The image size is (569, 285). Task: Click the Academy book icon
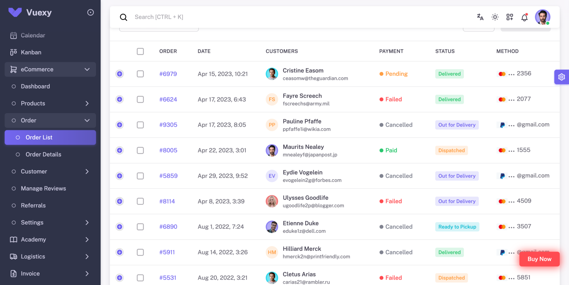[14, 240]
